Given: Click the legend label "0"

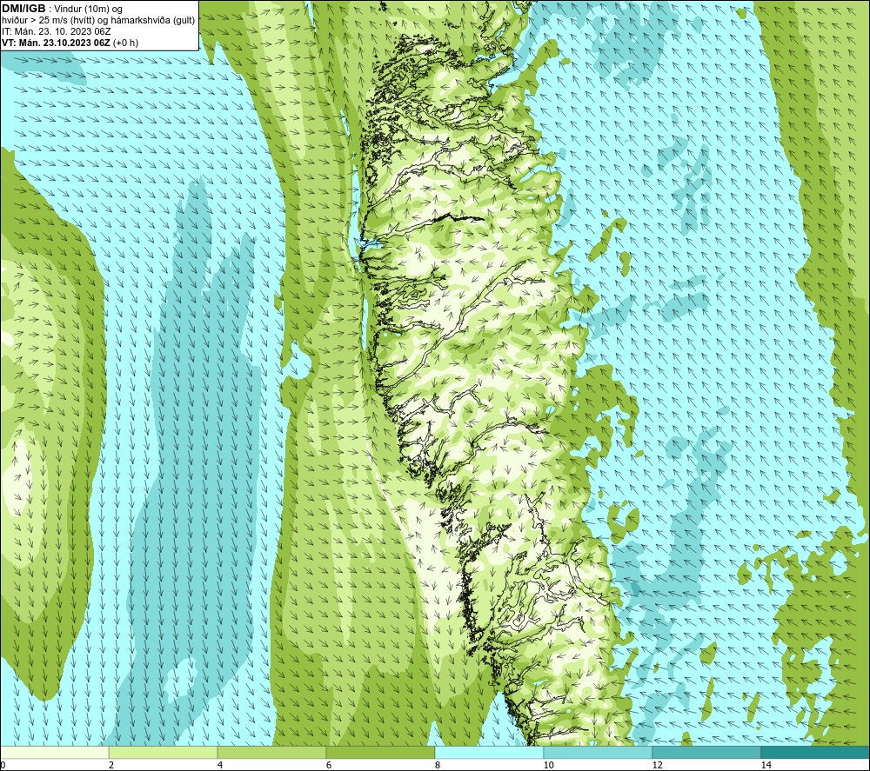Looking at the screenshot, I should (x=3, y=766).
